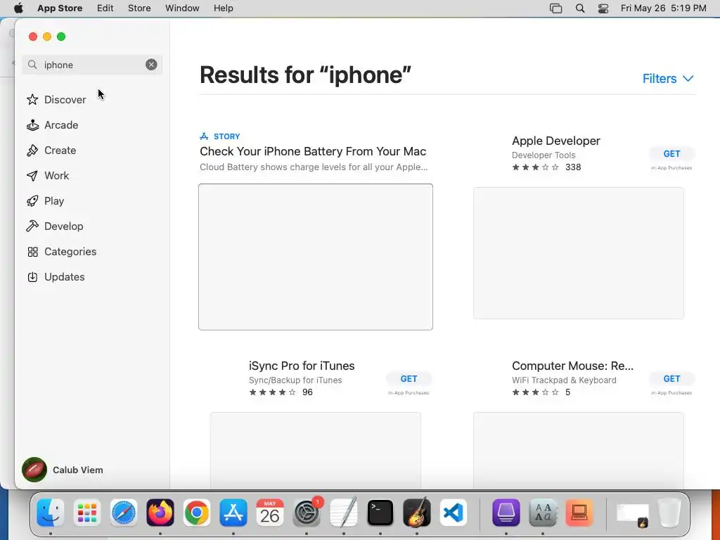Screen dimensions: 720x540
Task: Launch Google Chrome from the Dock
Action: [197, 513]
